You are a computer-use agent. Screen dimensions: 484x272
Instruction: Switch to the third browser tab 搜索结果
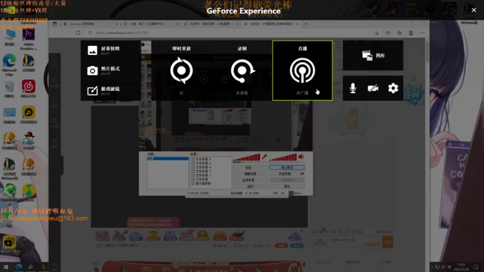[x=211, y=24]
